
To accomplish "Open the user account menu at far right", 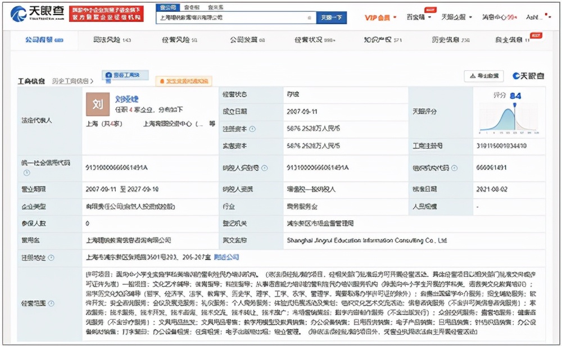I will point(538,17).
